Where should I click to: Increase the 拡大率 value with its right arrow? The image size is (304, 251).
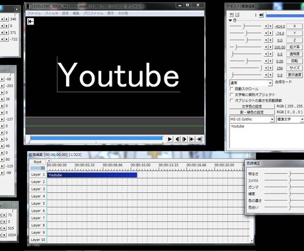tap(271, 47)
